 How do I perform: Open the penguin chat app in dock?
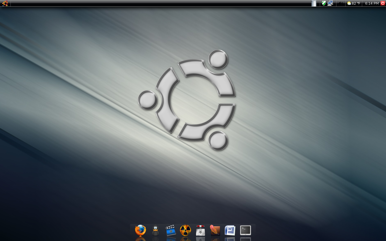click(x=155, y=230)
